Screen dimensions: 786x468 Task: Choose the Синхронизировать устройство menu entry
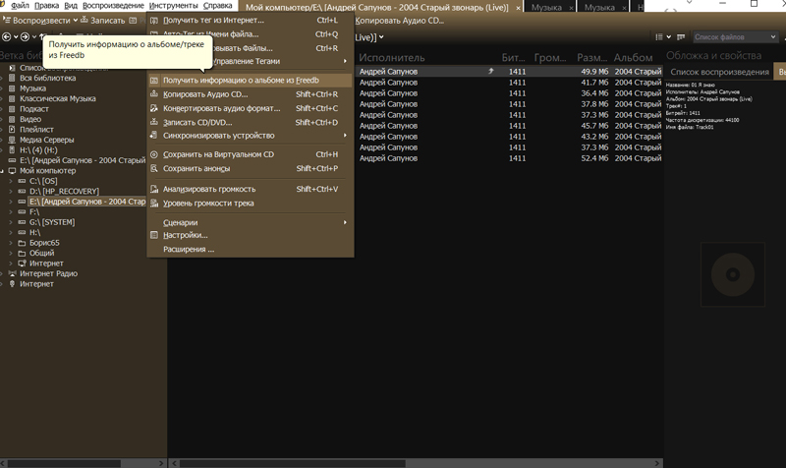[x=251, y=136]
